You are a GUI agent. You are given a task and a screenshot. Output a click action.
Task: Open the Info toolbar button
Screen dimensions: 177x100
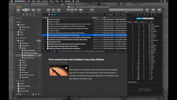coord(147,10)
